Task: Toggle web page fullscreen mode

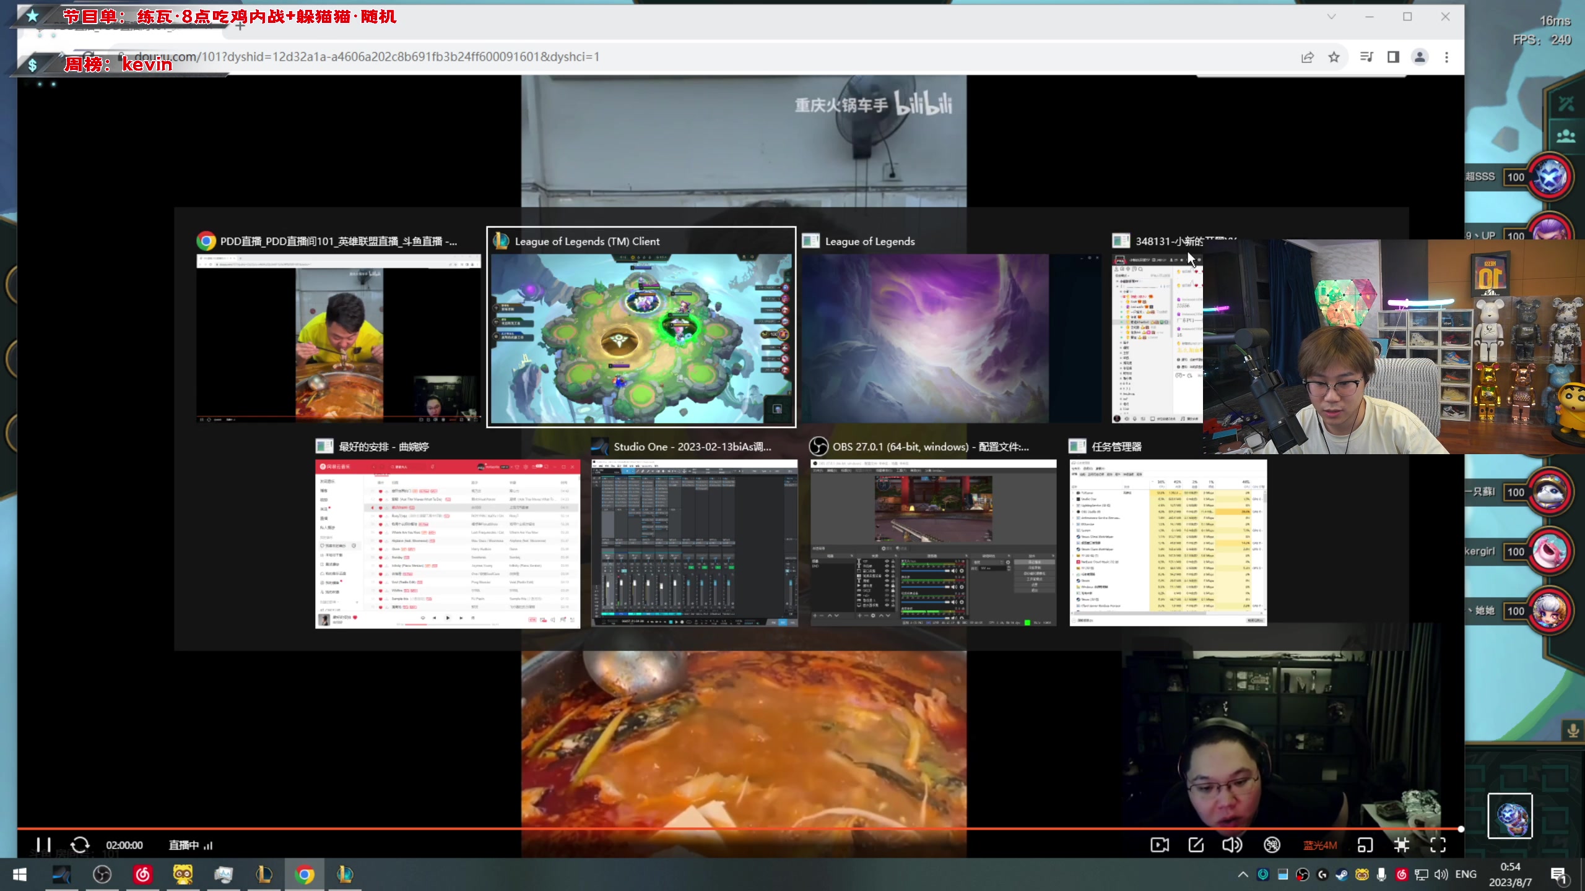Action: pyautogui.click(x=1402, y=845)
